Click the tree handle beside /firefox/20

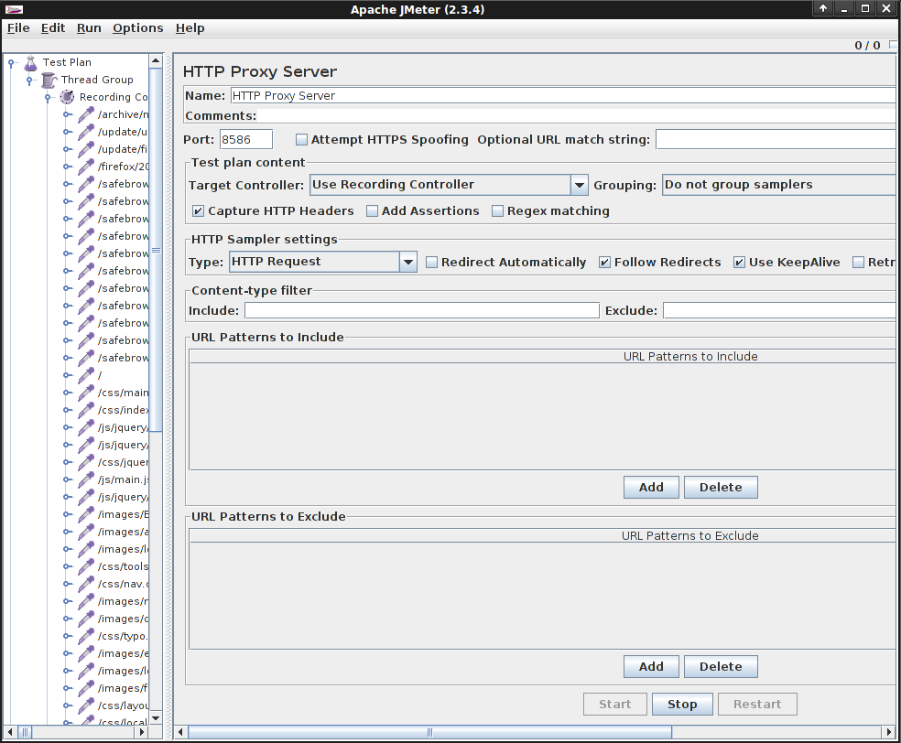67,167
